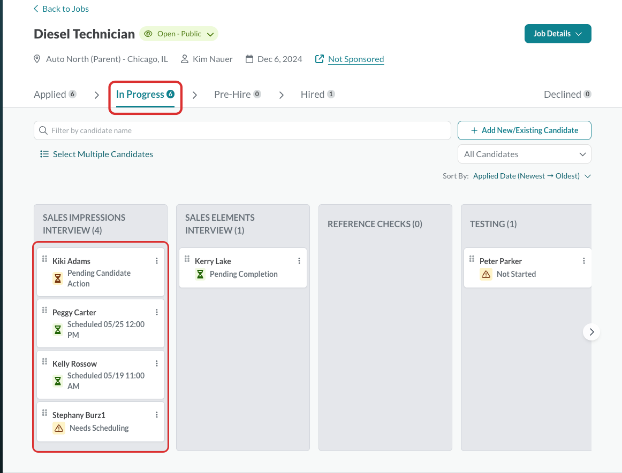Switch to the Applied tab
The image size is (622, 473).
click(55, 94)
